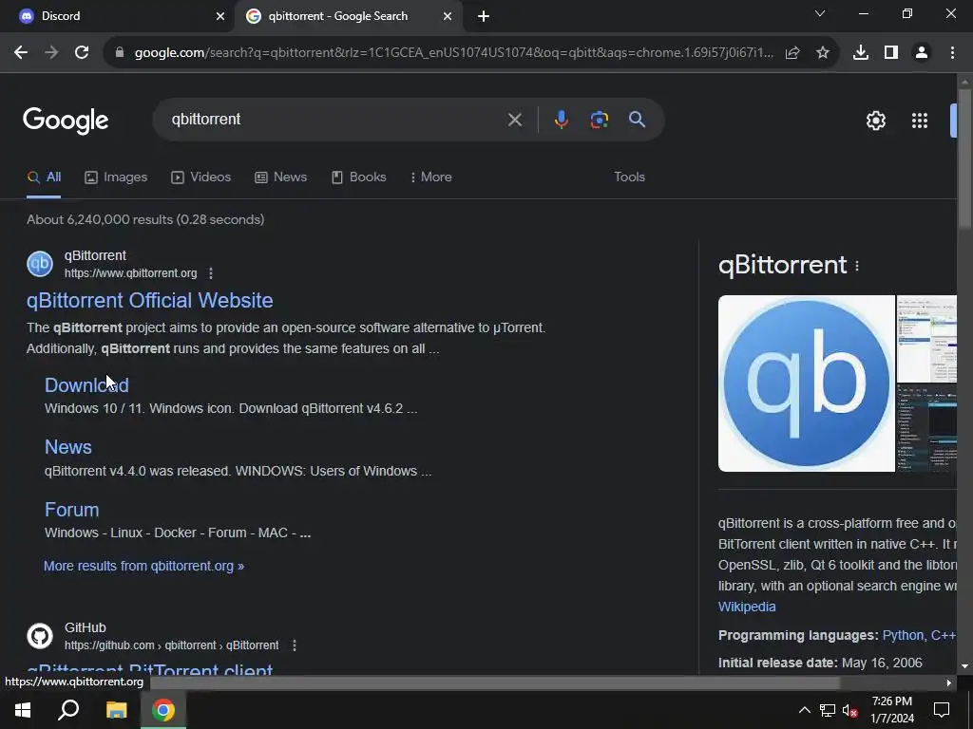
Task: Open Chrome downloads icon
Action: pos(861,53)
